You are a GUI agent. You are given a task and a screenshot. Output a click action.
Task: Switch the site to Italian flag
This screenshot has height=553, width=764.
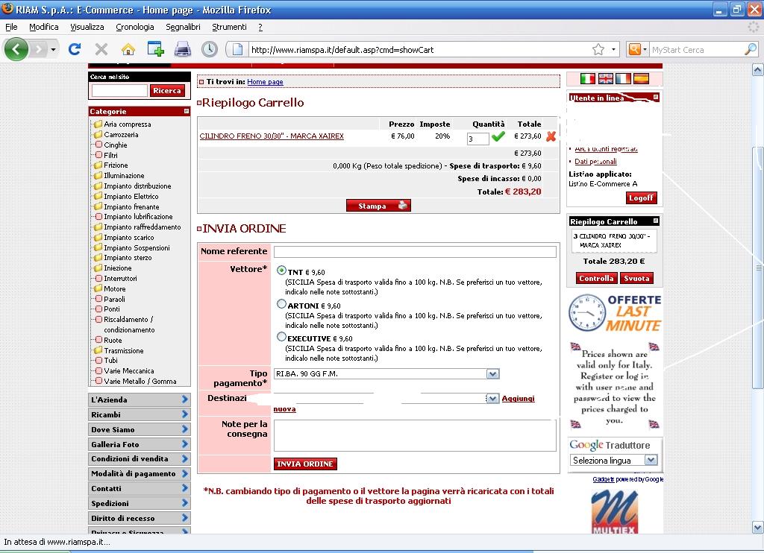pos(588,78)
